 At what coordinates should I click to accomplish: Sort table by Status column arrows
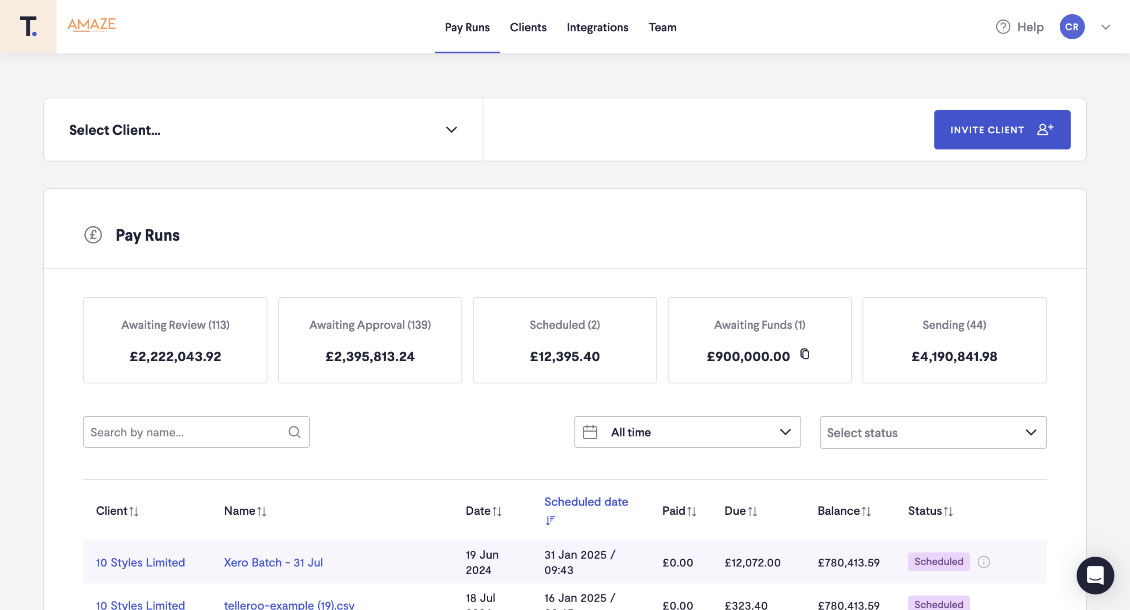coord(948,511)
